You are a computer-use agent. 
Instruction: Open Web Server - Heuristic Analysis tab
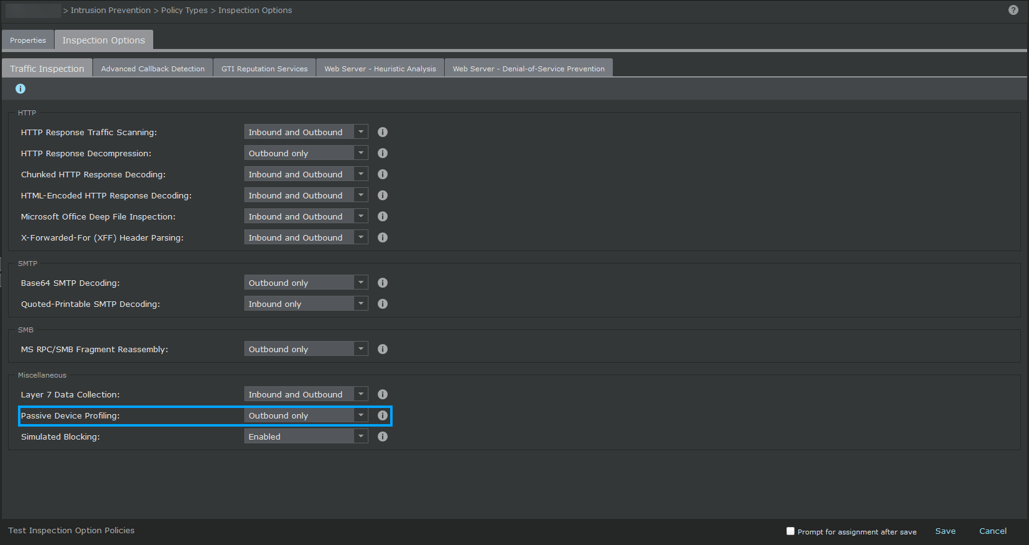click(380, 68)
